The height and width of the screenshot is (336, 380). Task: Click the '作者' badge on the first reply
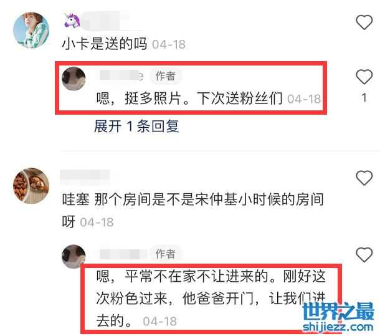point(166,76)
